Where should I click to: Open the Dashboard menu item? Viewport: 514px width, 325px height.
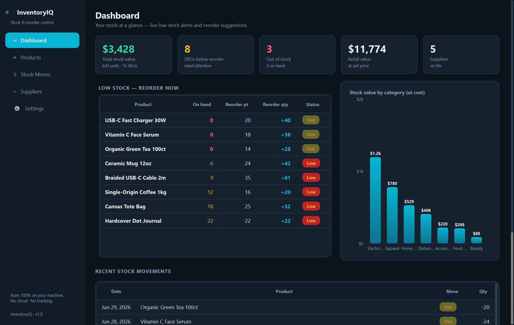pos(42,40)
